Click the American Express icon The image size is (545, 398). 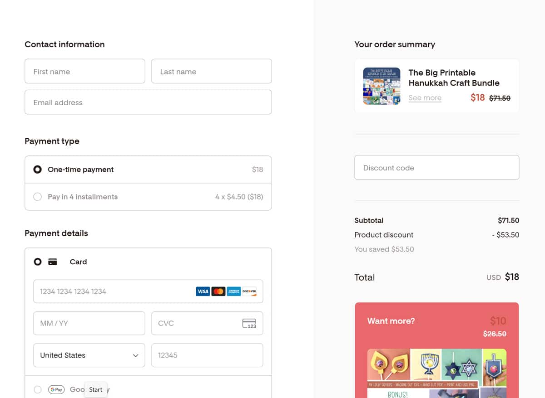(234, 291)
